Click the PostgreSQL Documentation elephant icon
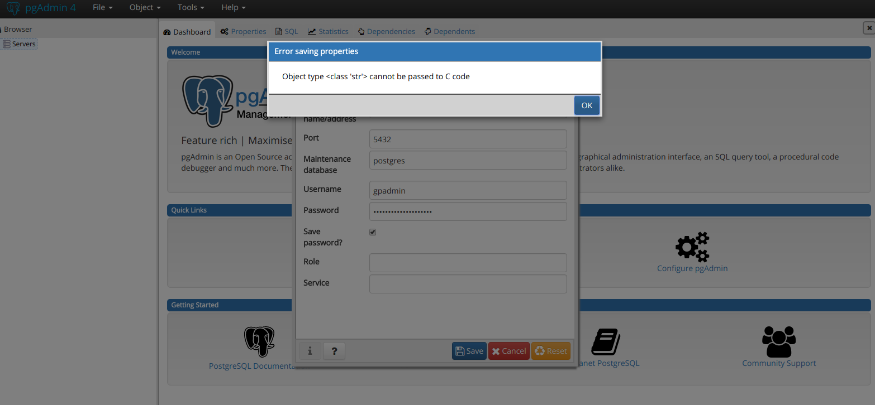 pos(259,341)
